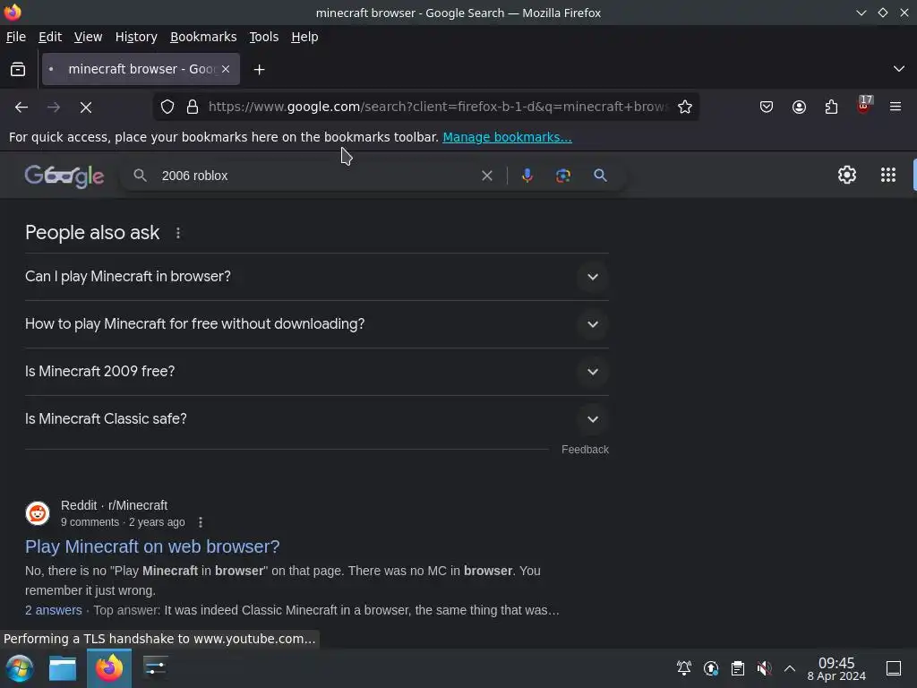The image size is (917, 688).
Task: Open Reddit result more options dots
Action: click(x=201, y=522)
